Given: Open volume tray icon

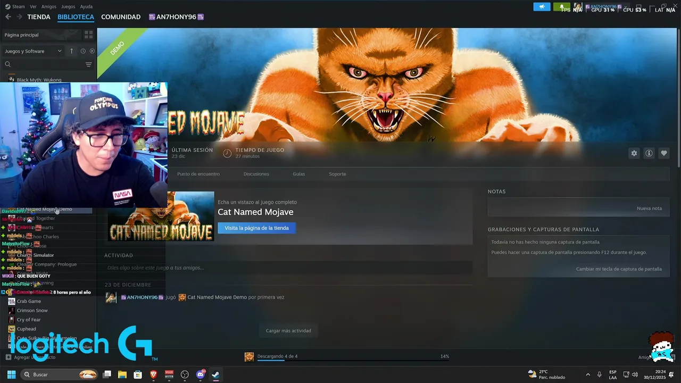Looking at the screenshot, I should pos(635,374).
